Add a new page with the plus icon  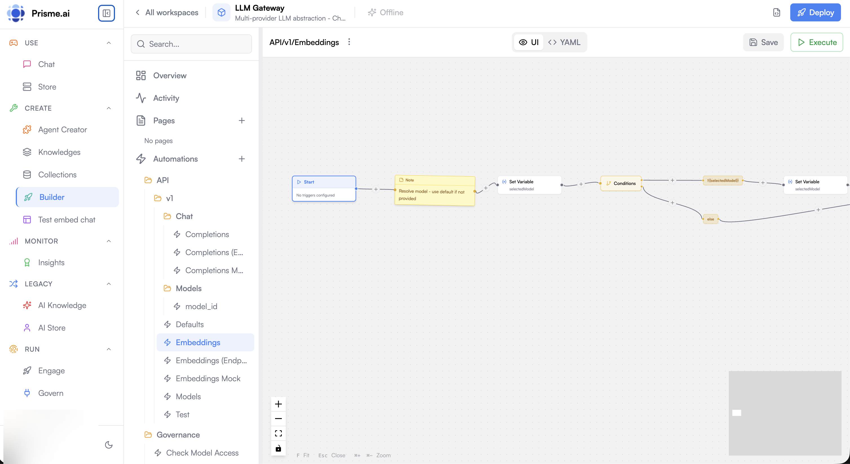(242, 121)
